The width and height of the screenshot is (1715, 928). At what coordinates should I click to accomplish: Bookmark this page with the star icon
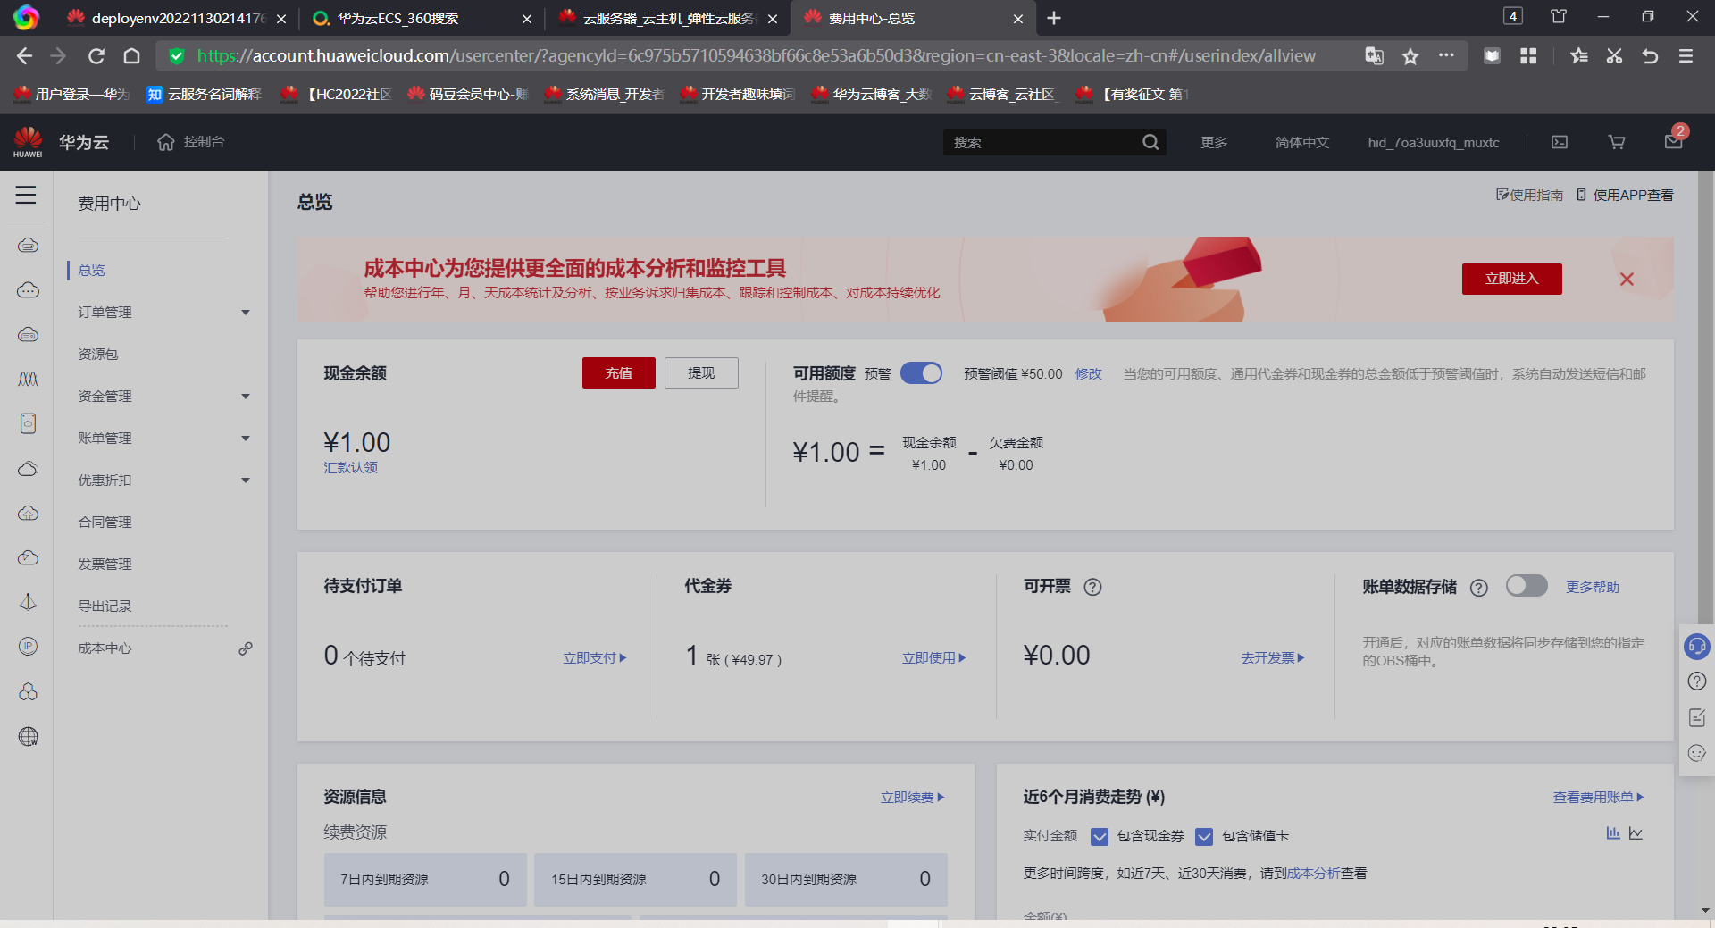click(x=1410, y=56)
